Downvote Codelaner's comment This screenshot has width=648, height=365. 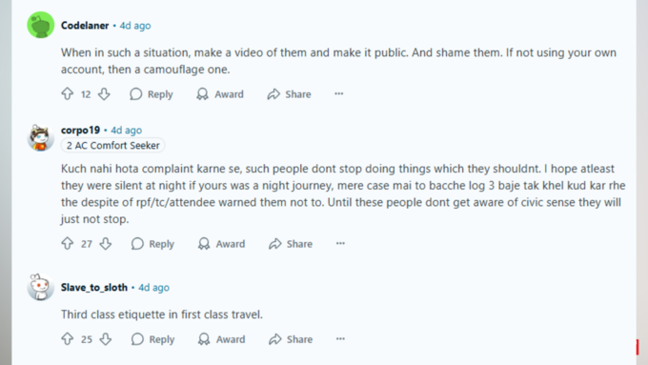coord(104,93)
